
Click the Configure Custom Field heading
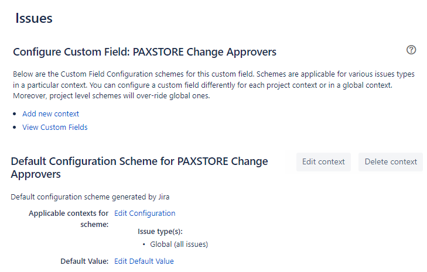coord(145,52)
